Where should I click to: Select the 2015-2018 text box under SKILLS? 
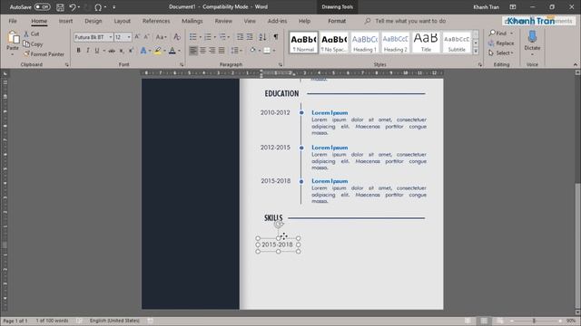pos(277,244)
